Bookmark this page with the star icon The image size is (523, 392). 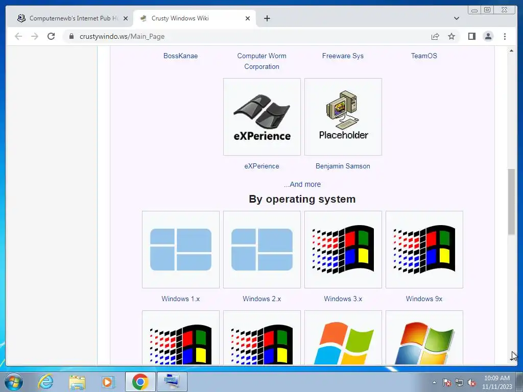[451, 36]
